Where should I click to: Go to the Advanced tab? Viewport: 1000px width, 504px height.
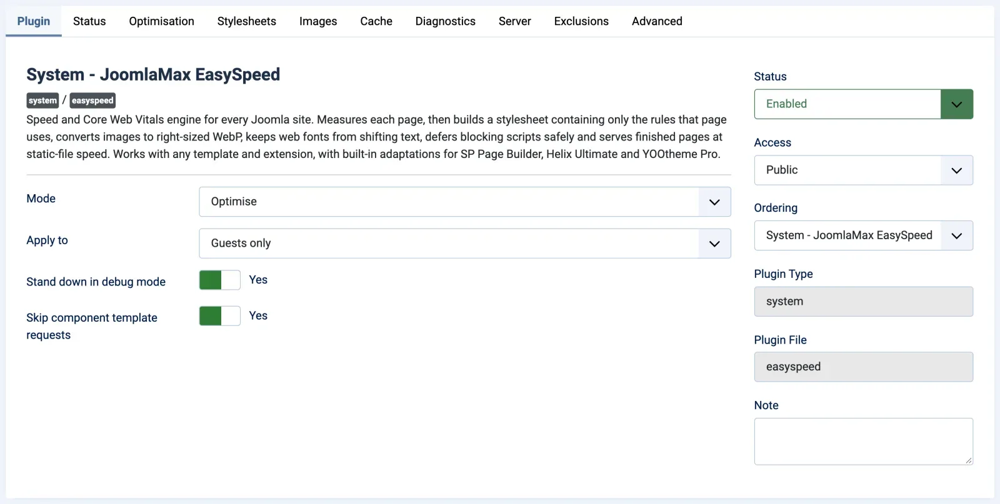click(x=657, y=21)
